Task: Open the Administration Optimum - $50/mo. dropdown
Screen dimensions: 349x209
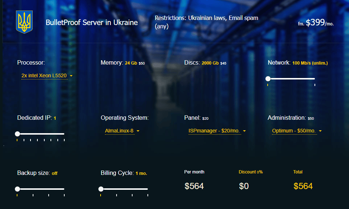Action: (x=294, y=131)
